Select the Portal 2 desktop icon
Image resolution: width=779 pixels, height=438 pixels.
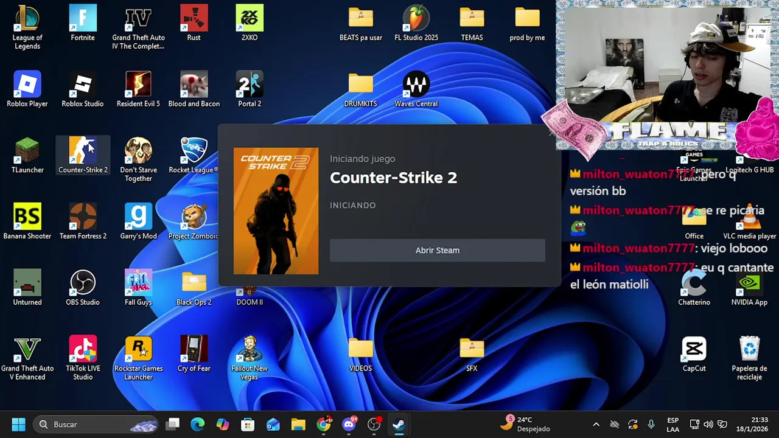[250, 90]
